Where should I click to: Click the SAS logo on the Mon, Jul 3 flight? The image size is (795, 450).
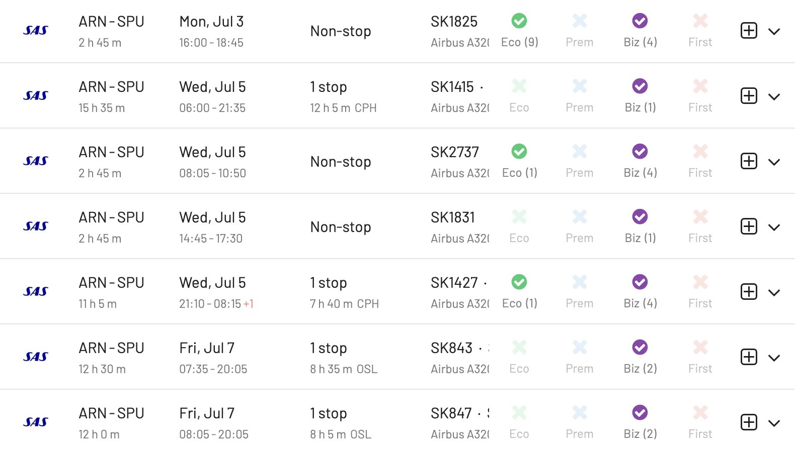coord(36,31)
